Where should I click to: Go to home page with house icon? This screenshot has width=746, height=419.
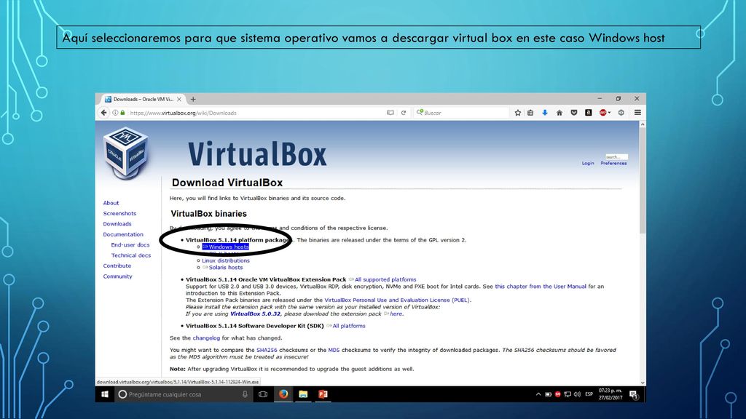[x=559, y=113]
